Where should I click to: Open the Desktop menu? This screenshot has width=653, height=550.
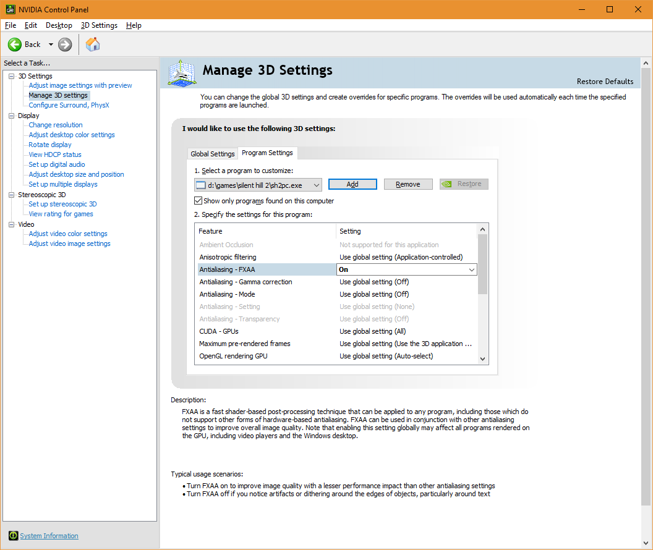click(59, 25)
